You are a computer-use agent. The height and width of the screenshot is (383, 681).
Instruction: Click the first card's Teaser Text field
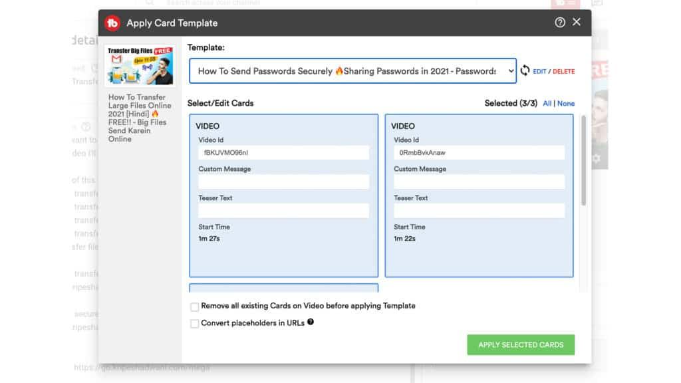tap(283, 211)
